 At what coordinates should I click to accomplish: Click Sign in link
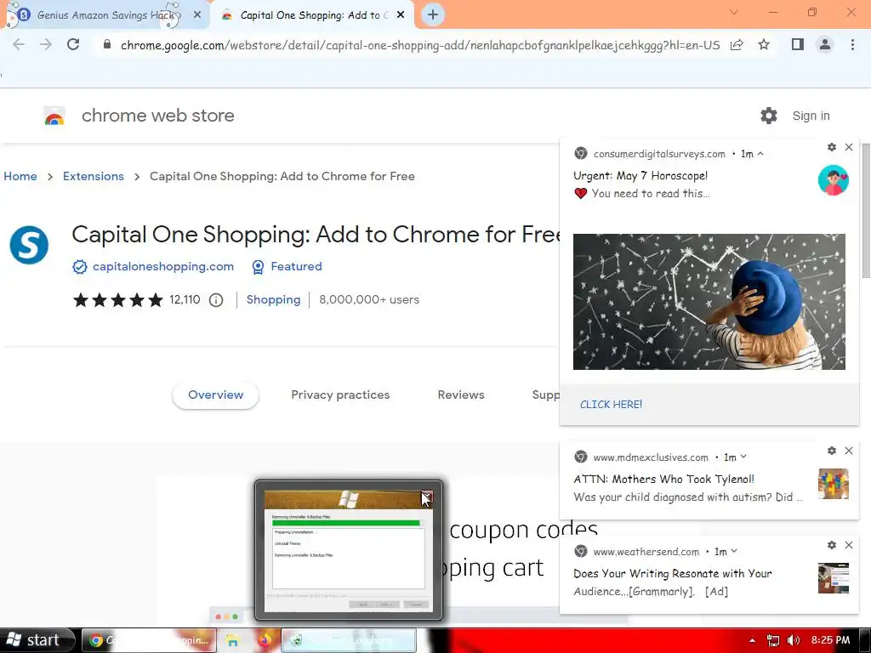click(x=811, y=116)
